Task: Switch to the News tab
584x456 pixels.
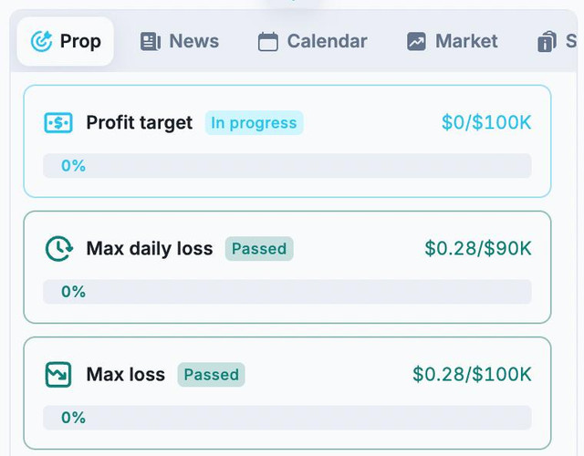Action: [x=180, y=41]
